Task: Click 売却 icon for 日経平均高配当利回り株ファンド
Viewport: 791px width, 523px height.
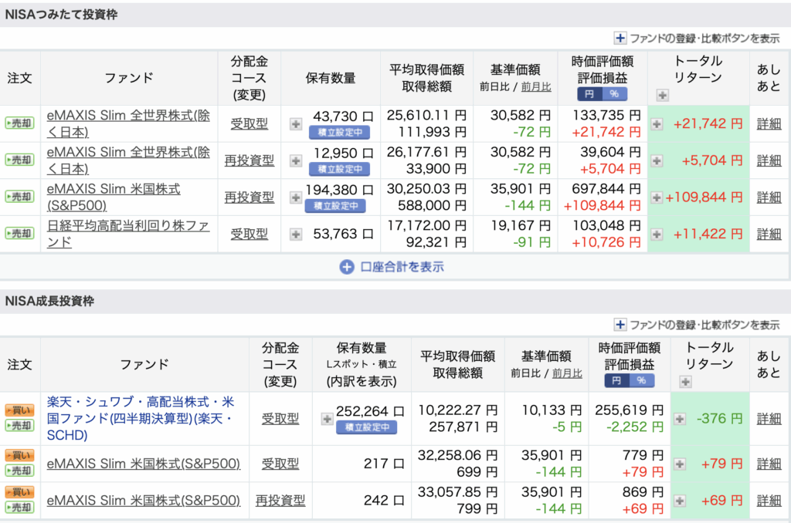Action: [19, 234]
